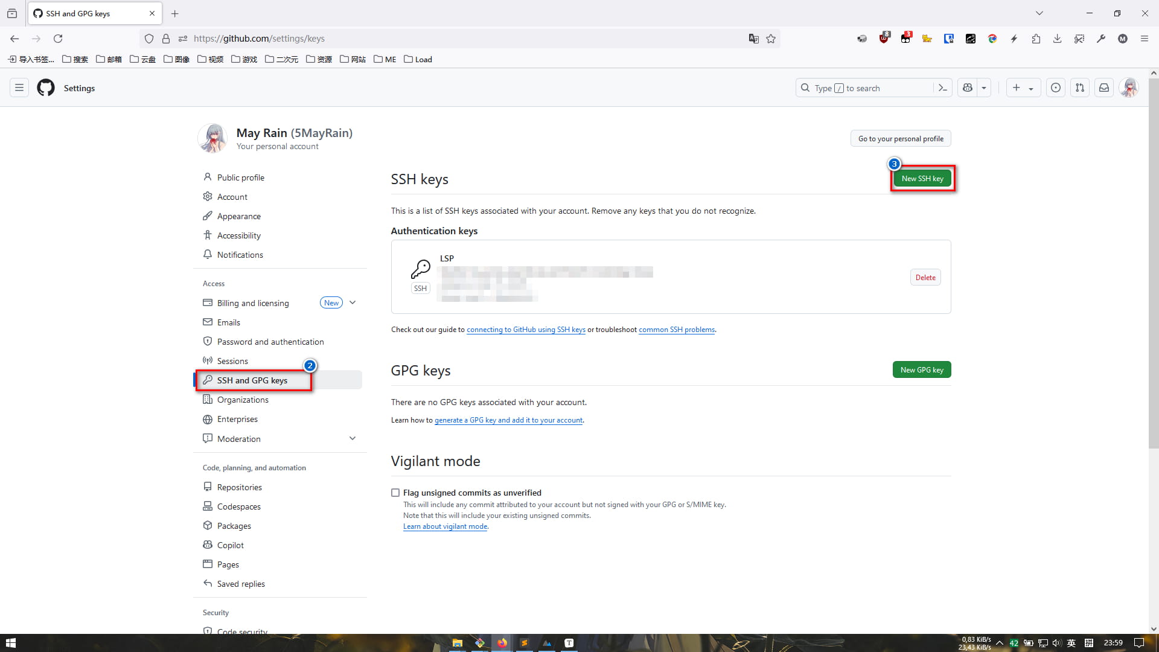The height and width of the screenshot is (652, 1159).
Task: Delete the LSP SSH key
Action: [925, 278]
